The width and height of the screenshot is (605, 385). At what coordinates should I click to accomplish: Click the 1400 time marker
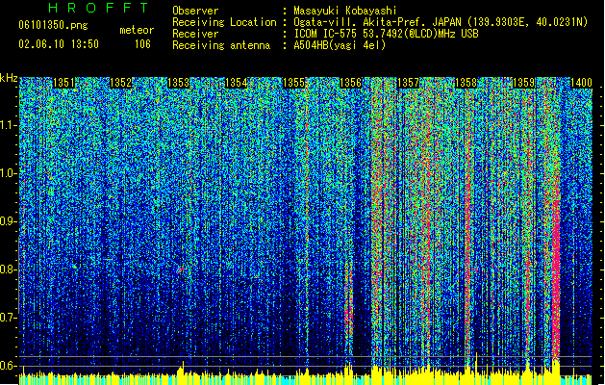[x=581, y=83]
